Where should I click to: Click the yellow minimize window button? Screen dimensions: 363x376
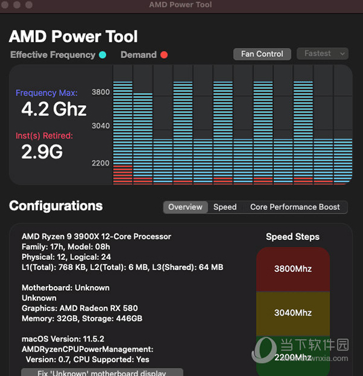click(x=17, y=5)
